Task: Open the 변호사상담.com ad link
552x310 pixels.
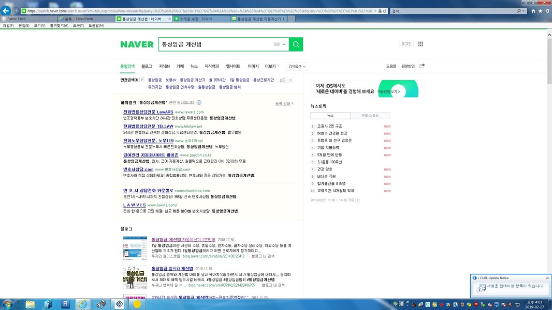Action: click(138, 169)
